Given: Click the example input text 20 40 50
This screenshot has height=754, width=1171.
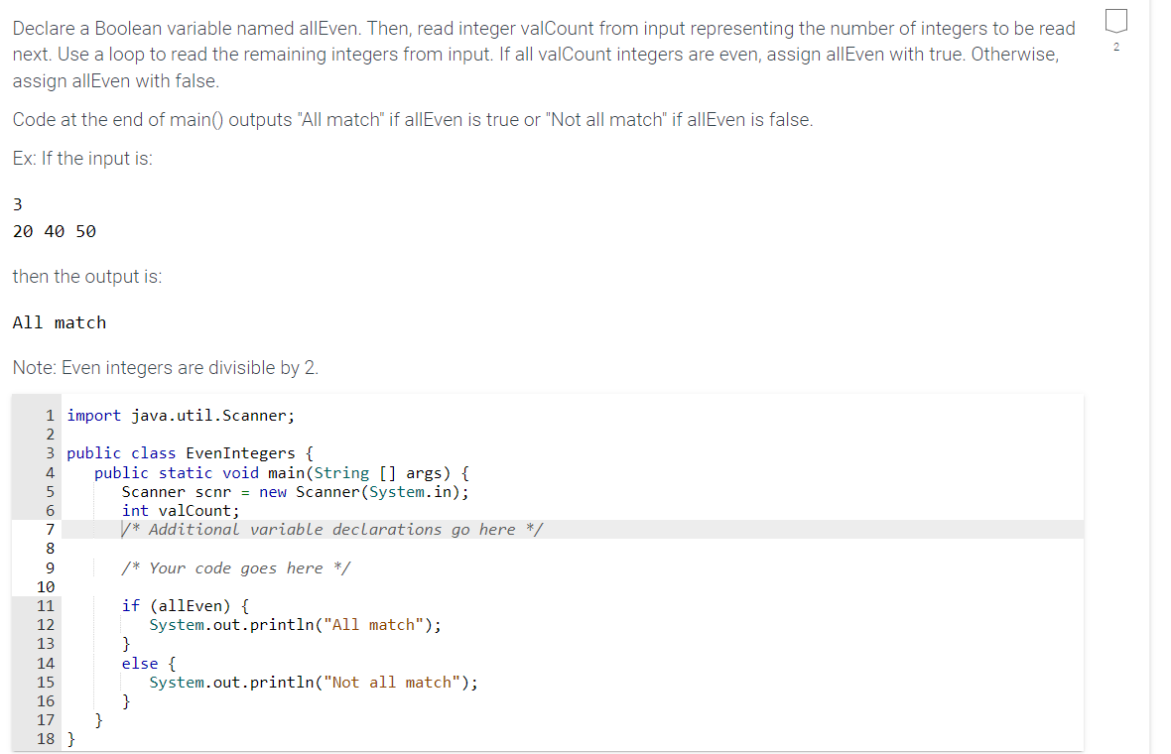Looking at the screenshot, I should tap(53, 230).
